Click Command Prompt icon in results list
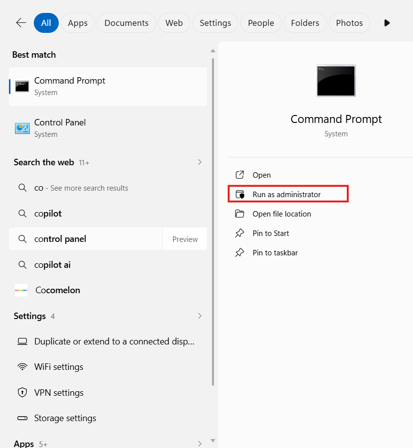The height and width of the screenshot is (448, 413). pyautogui.click(x=22, y=86)
